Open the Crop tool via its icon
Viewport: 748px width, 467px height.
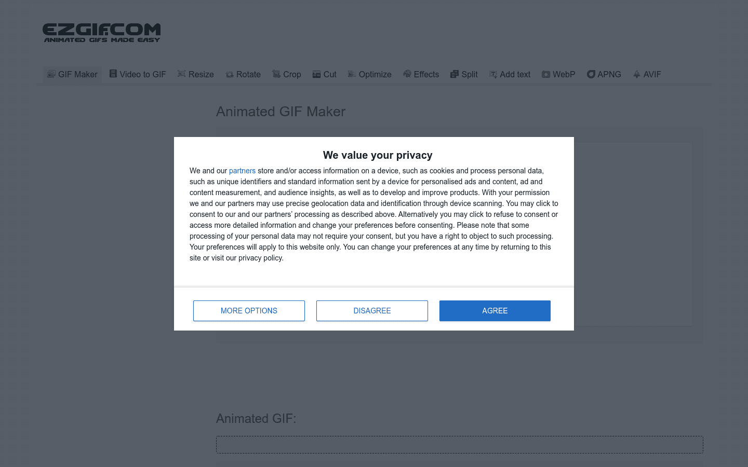tap(276, 74)
